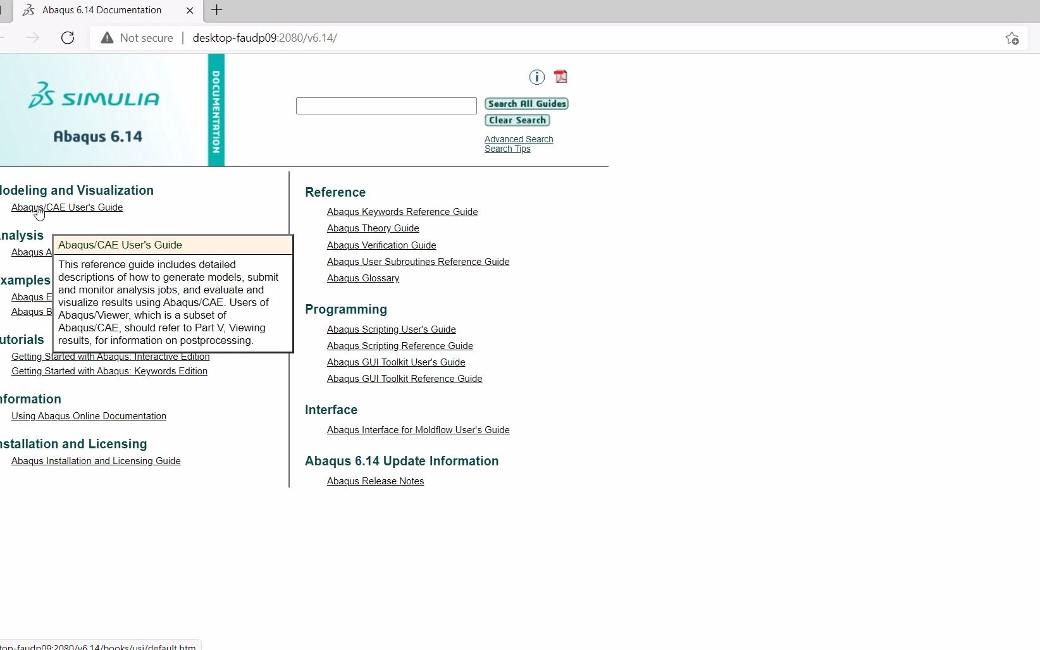Open the Search Tips link
The width and height of the screenshot is (1040, 650).
click(x=507, y=149)
